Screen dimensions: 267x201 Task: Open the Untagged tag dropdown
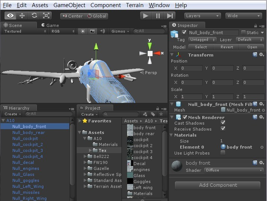click(202, 40)
